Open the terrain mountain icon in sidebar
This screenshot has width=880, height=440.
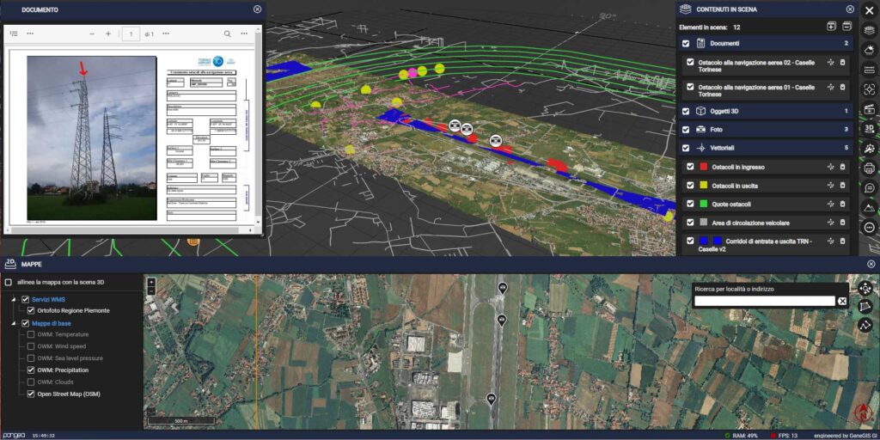869,208
